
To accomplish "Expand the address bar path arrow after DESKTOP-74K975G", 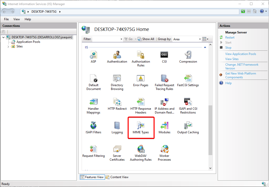I will (60, 12).
